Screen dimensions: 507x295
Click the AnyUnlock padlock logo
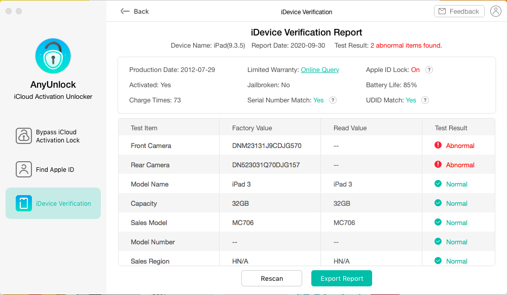[53, 56]
